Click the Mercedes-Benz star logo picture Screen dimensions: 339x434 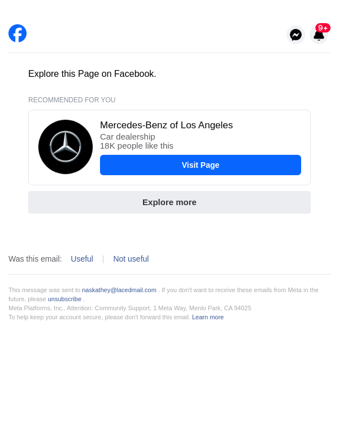[x=66, y=147]
